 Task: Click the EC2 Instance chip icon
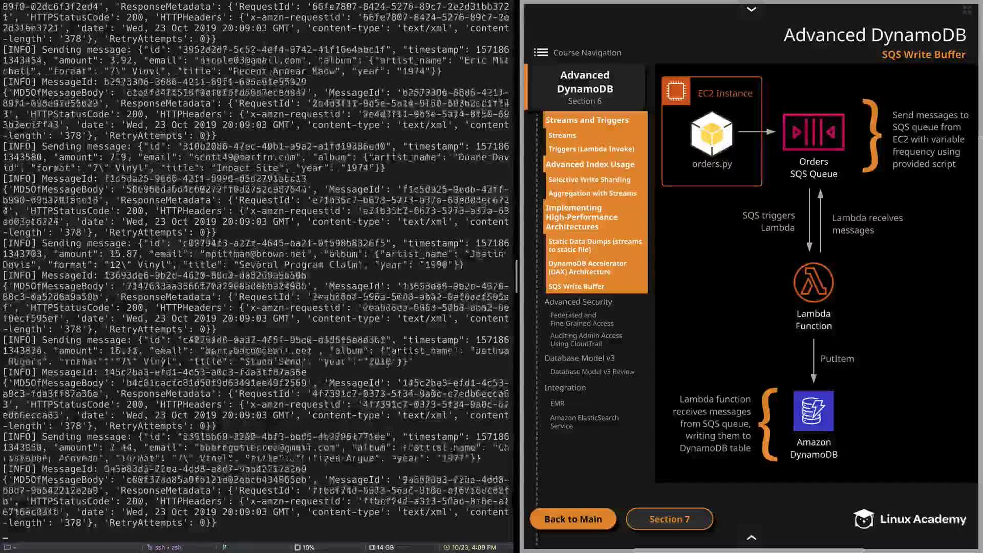(x=675, y=91)
